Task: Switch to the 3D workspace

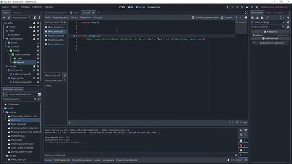Action: (x=130, y=7)
